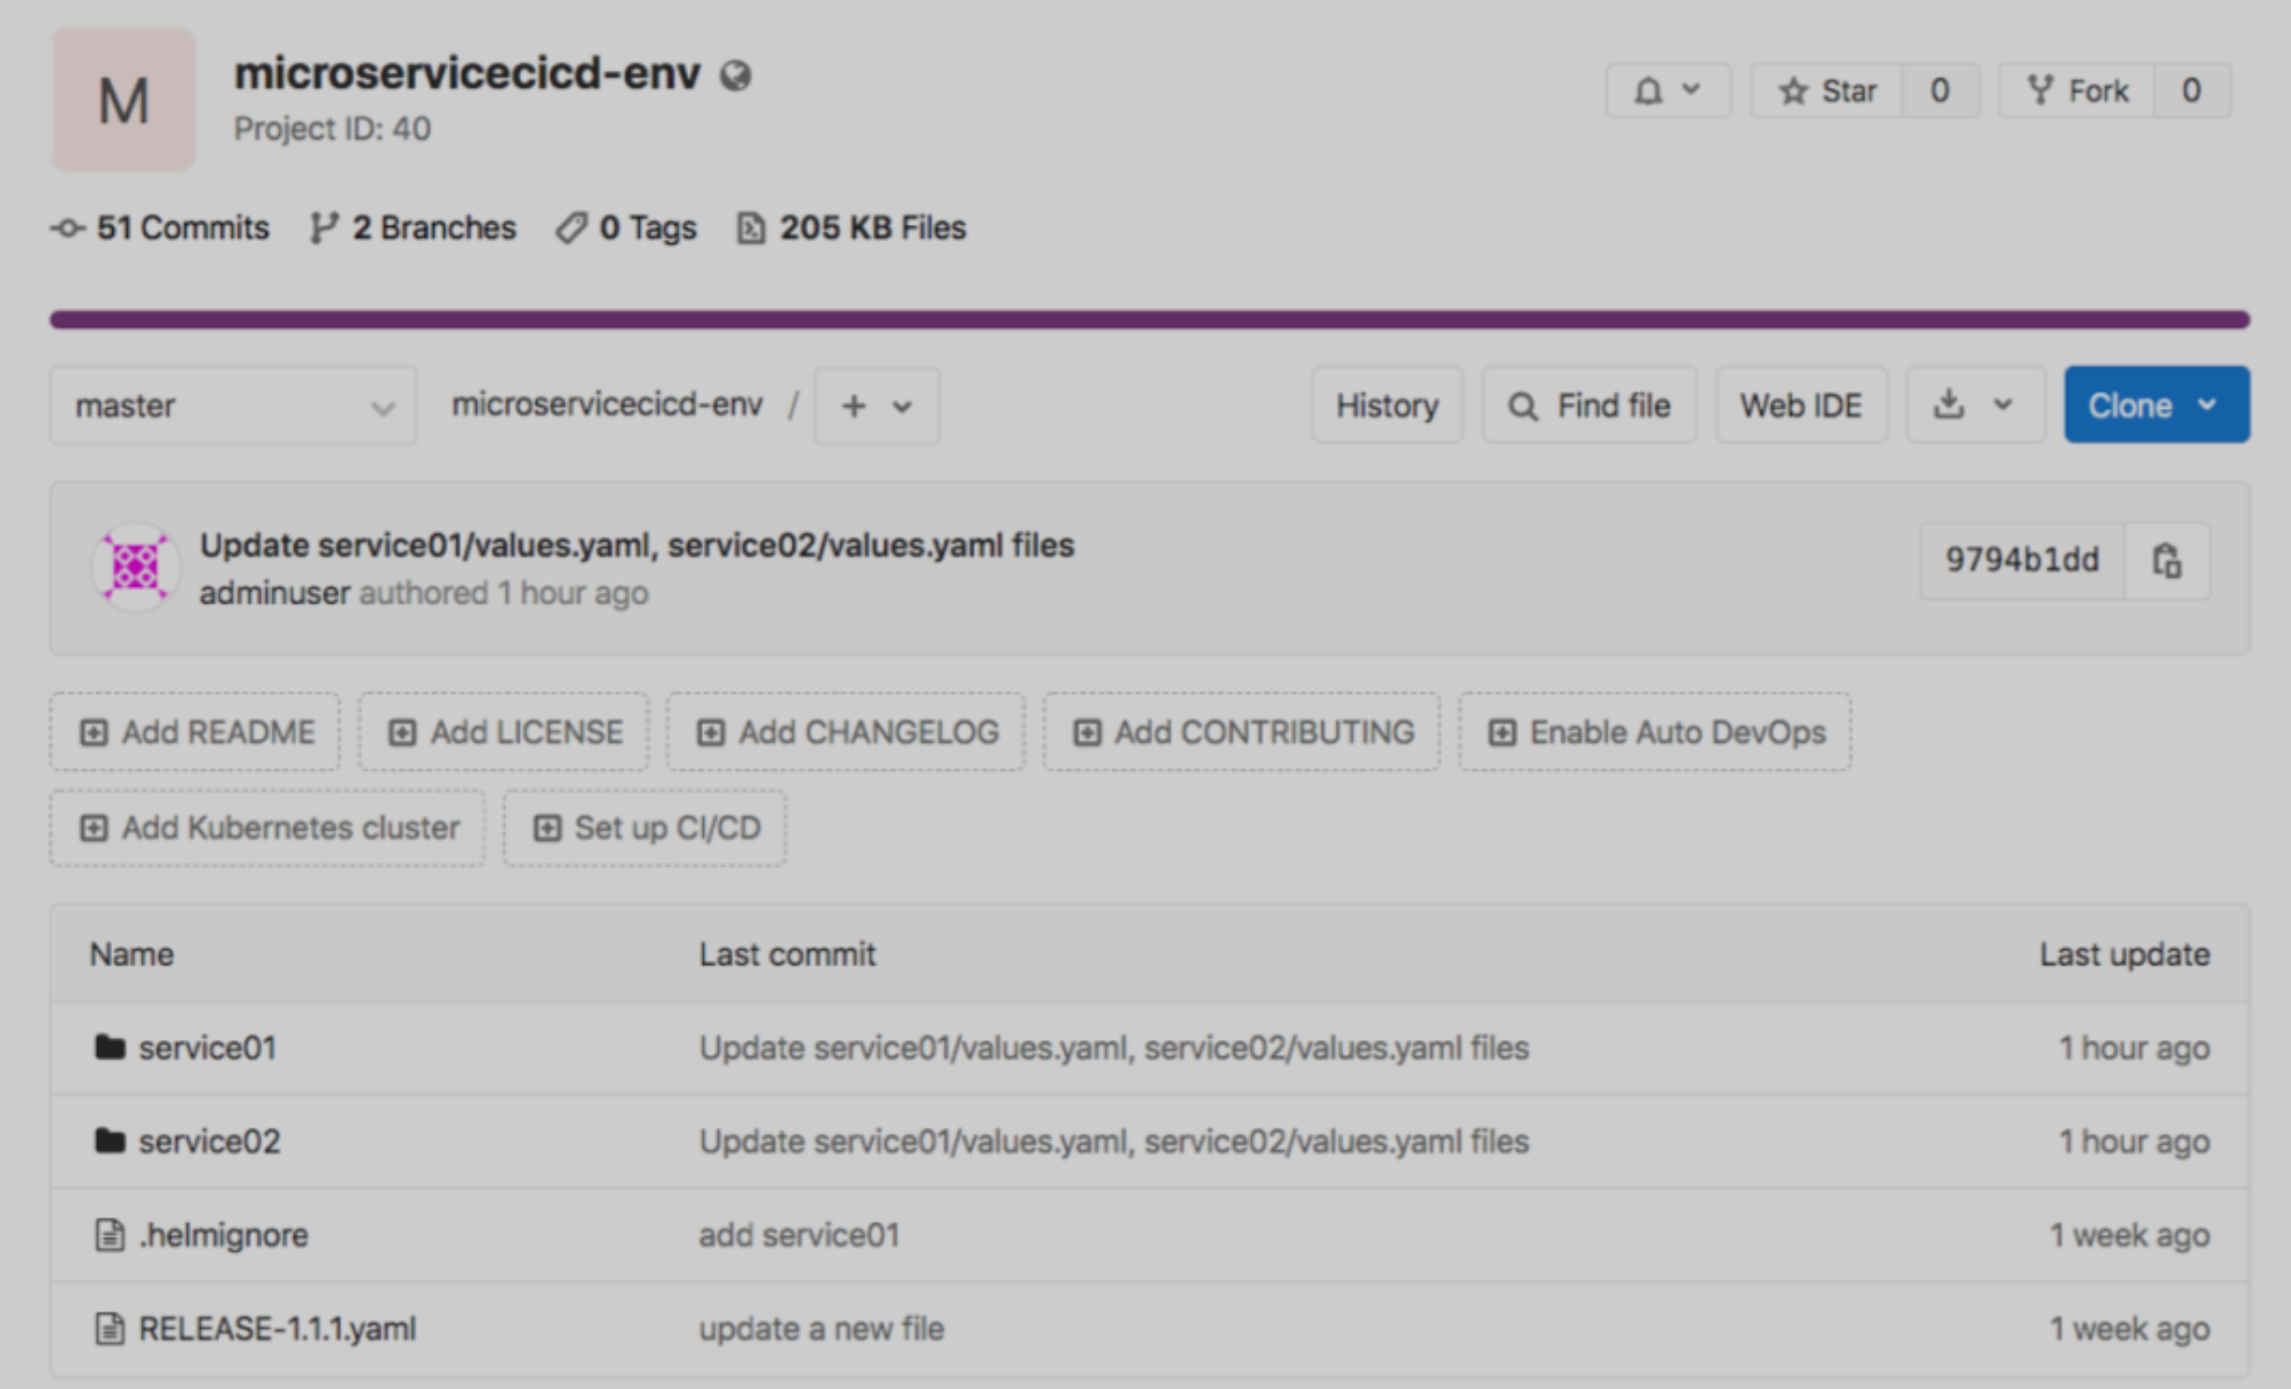Click the notification bell icon
This screenshot has width=2291, height=1389.
click(1649, 91)
